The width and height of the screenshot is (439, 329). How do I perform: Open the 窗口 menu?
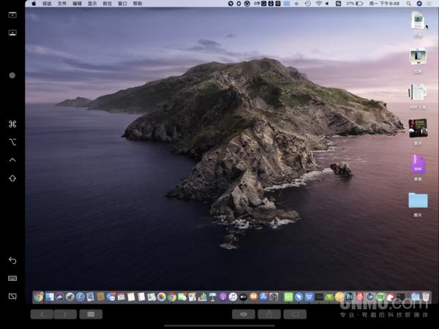122,4
